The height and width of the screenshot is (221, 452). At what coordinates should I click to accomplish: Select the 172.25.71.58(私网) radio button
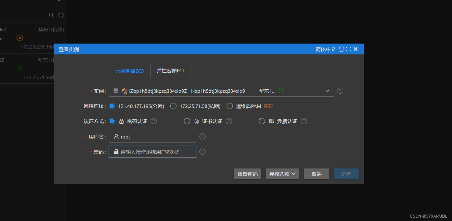pyautogui.click(x=173, y=106)
